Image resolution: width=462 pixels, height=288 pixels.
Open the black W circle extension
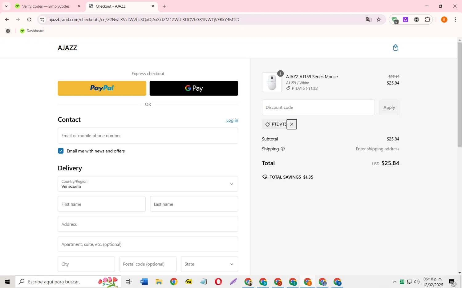[416, 19]
